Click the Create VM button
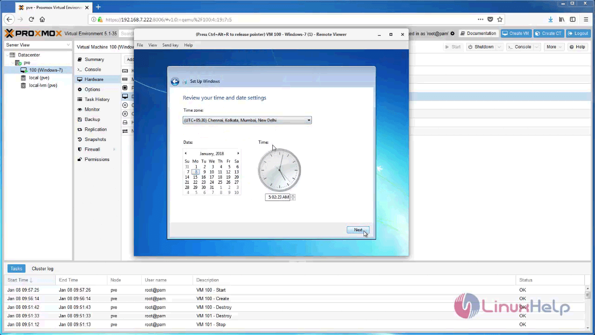 (516, 33)
